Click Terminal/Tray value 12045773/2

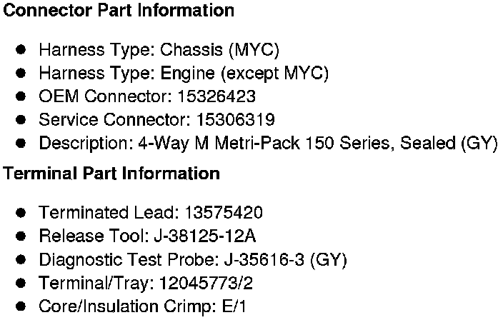pyautogui.click(x=208, y=284)
